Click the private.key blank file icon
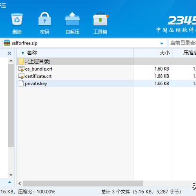Screen dimensions: 196x196 [x=21, y=83]
